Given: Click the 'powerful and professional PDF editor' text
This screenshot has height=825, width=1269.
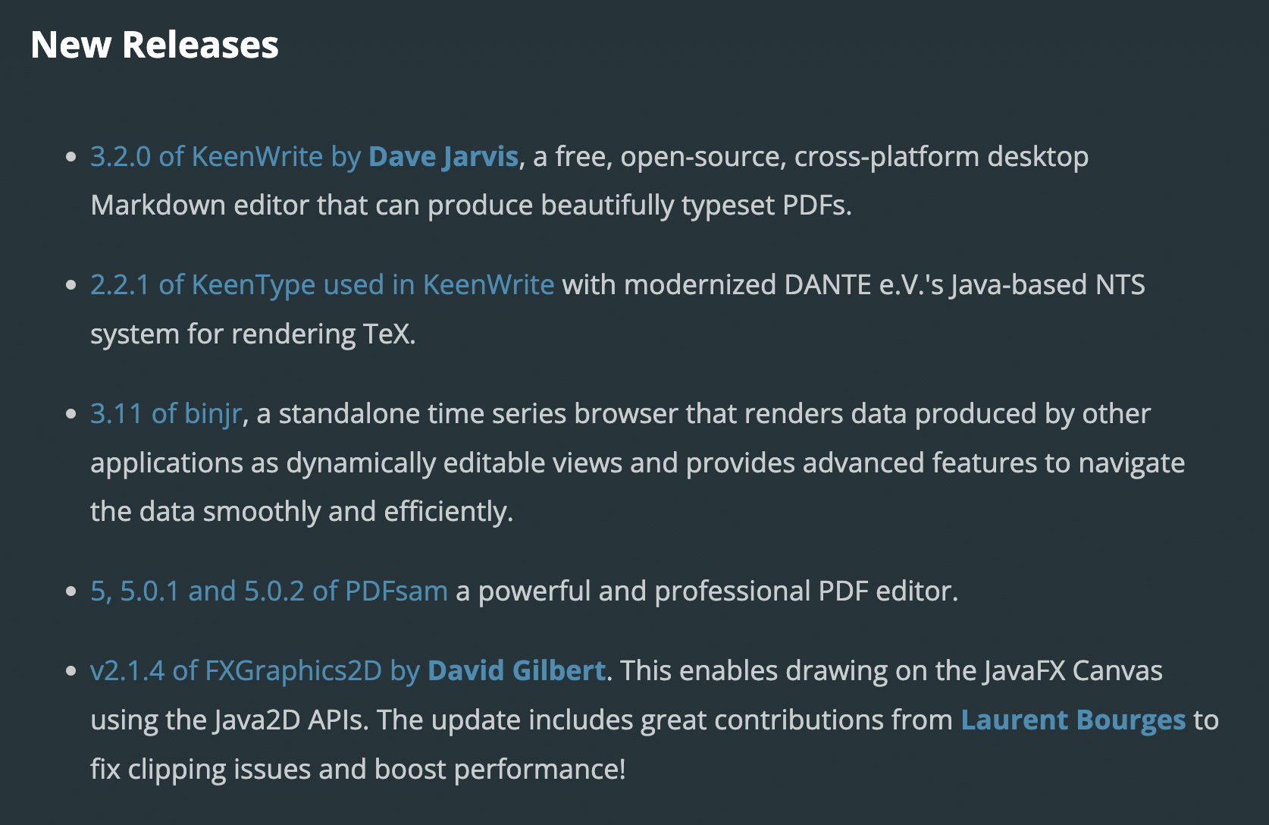Looking at the screenshot, I should click(x=718, y=591).
